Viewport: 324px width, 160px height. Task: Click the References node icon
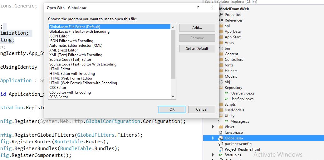point(221,20)
